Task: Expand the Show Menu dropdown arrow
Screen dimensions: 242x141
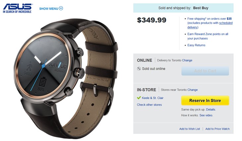Action: pos(61,9)
